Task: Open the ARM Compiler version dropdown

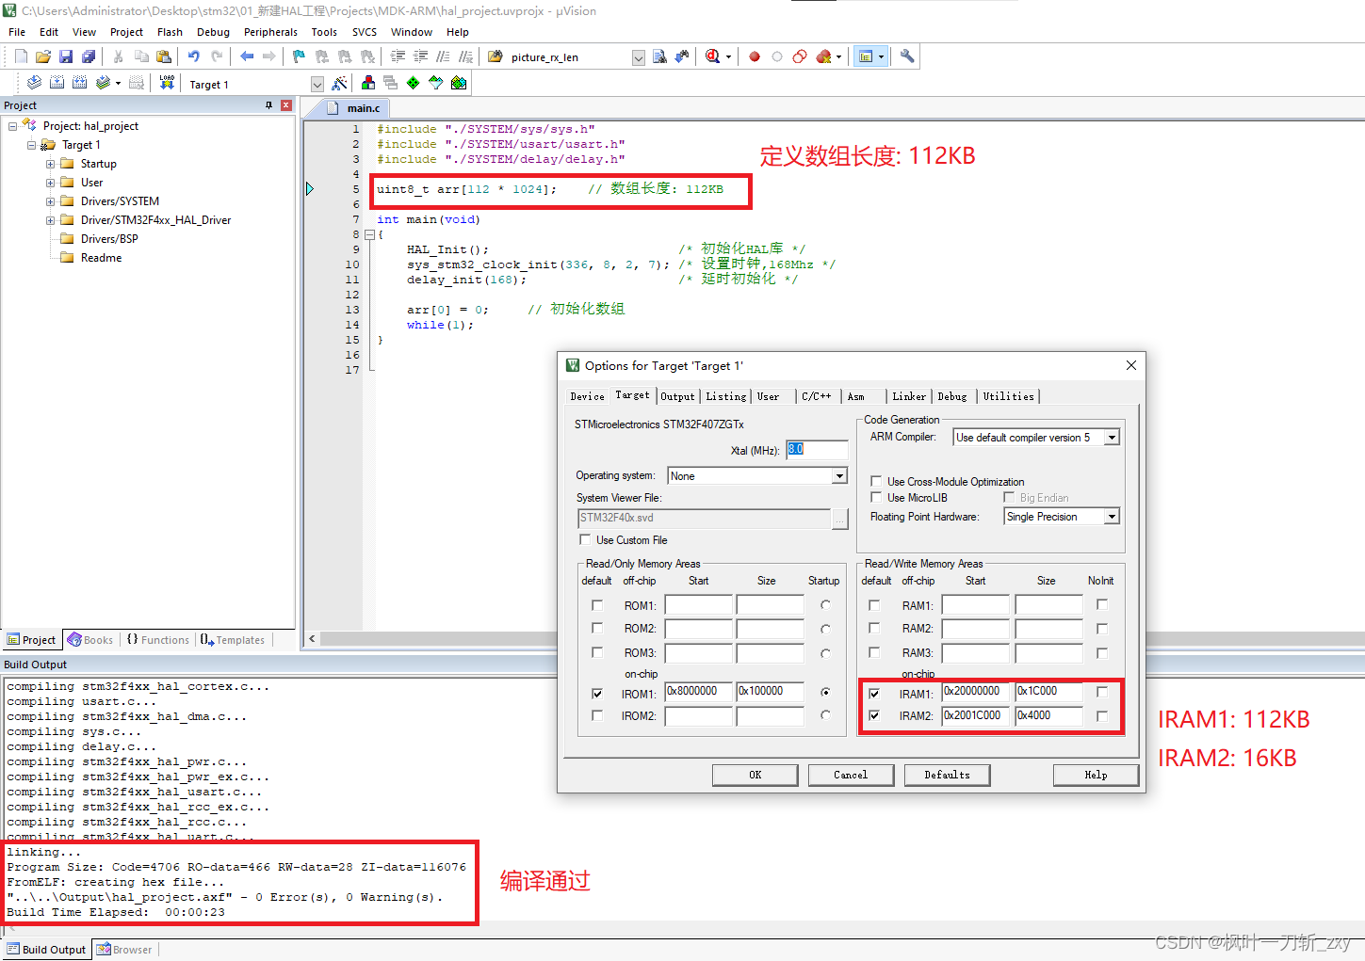Action: [x=1111, y=437]
